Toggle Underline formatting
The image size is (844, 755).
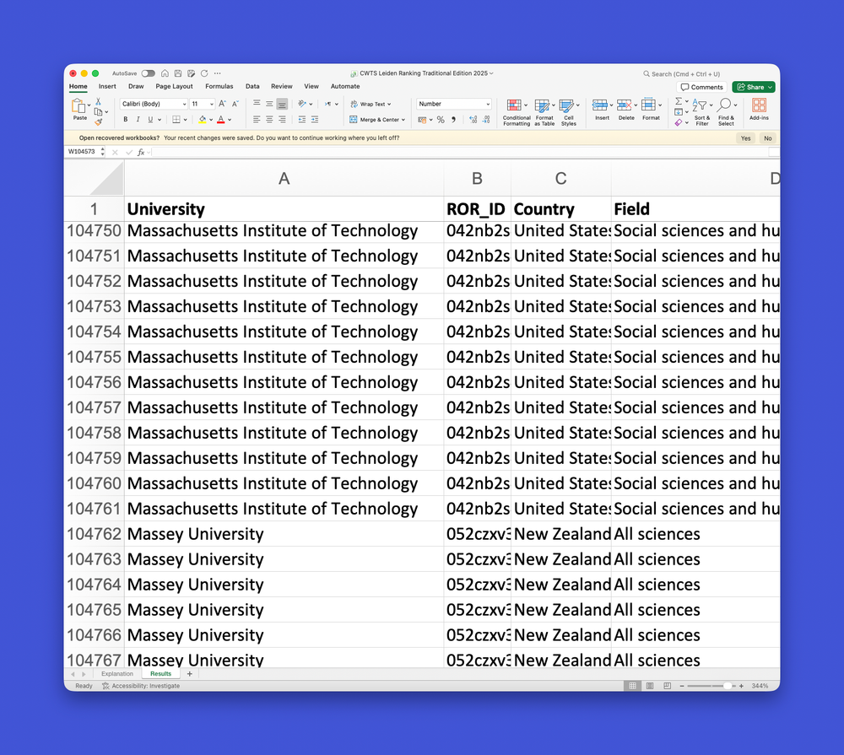[150, 120]
